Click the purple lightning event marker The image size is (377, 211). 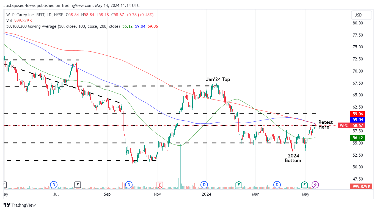coord(315,185)
